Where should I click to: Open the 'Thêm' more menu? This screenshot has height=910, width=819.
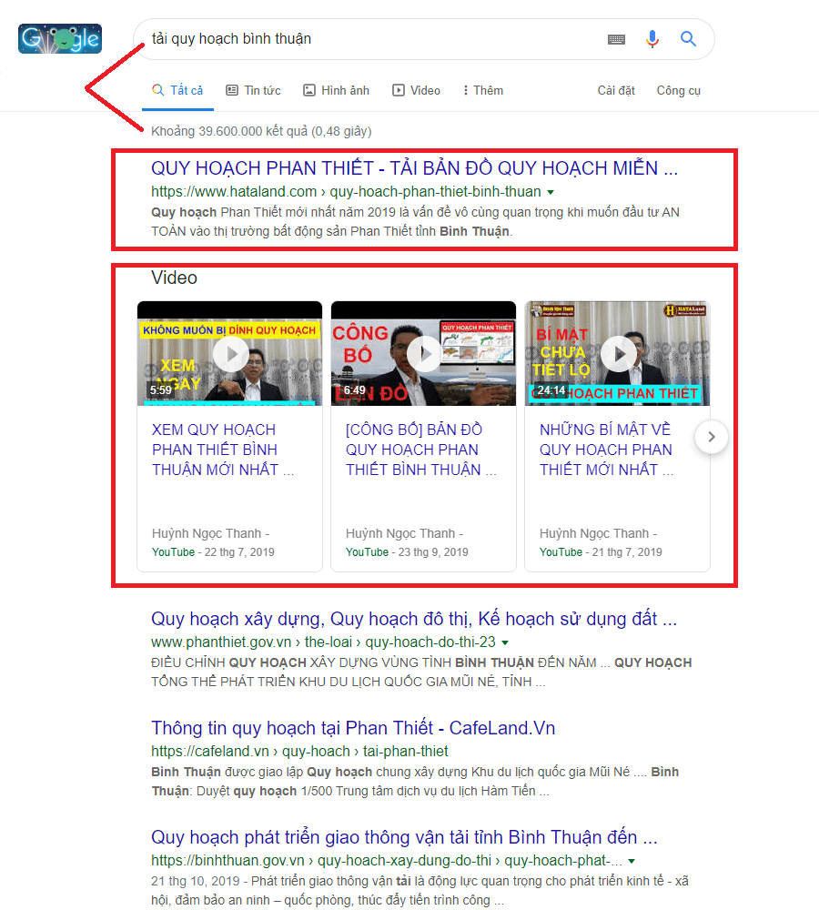482,90
